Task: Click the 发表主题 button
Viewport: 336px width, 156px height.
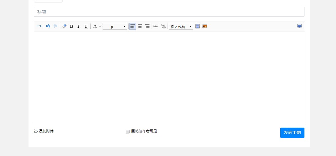Action: [x=292, y=133]
